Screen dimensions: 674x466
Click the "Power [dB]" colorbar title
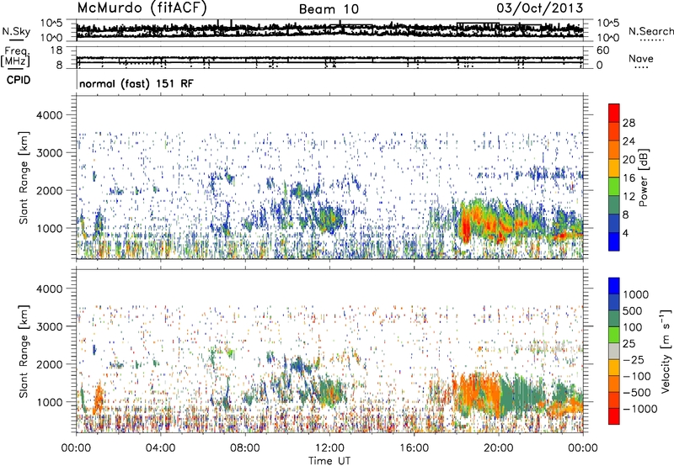click(x=643, y=177)
